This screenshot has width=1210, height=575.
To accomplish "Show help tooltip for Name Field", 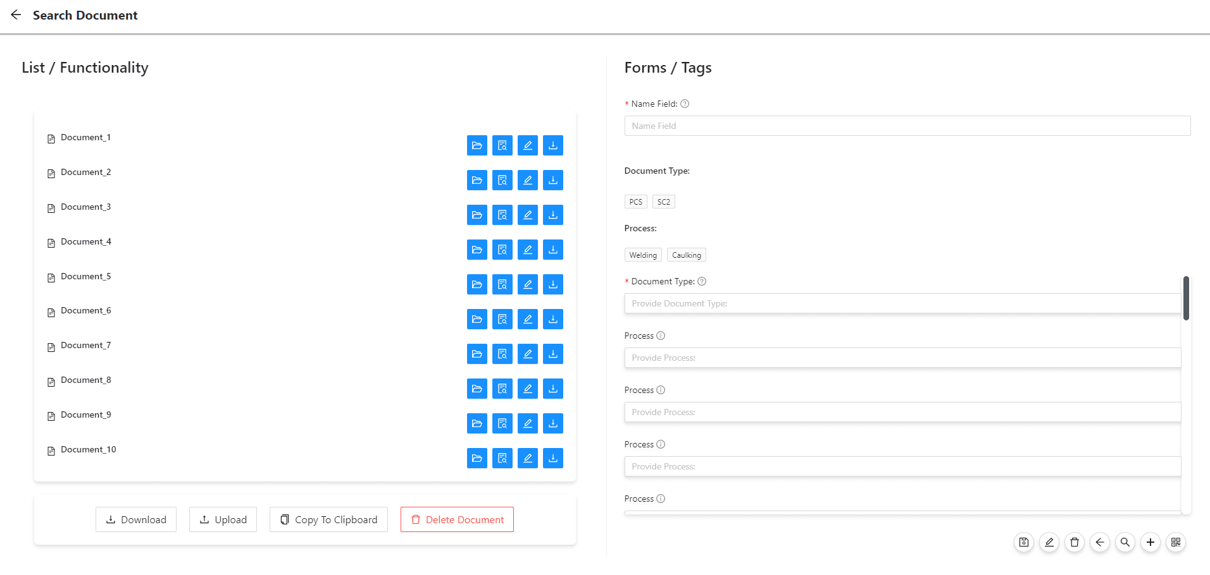I will tap(685, 104).
